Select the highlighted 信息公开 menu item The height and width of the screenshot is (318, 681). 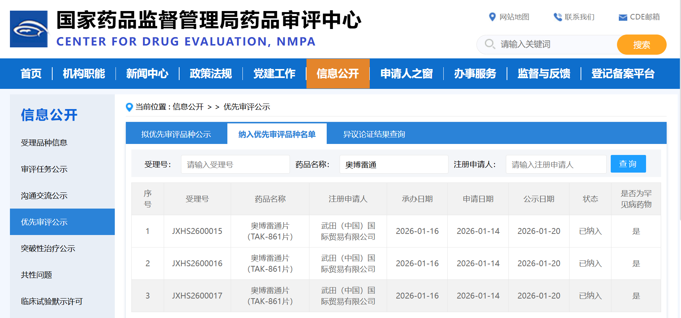(x=338, y=73)
